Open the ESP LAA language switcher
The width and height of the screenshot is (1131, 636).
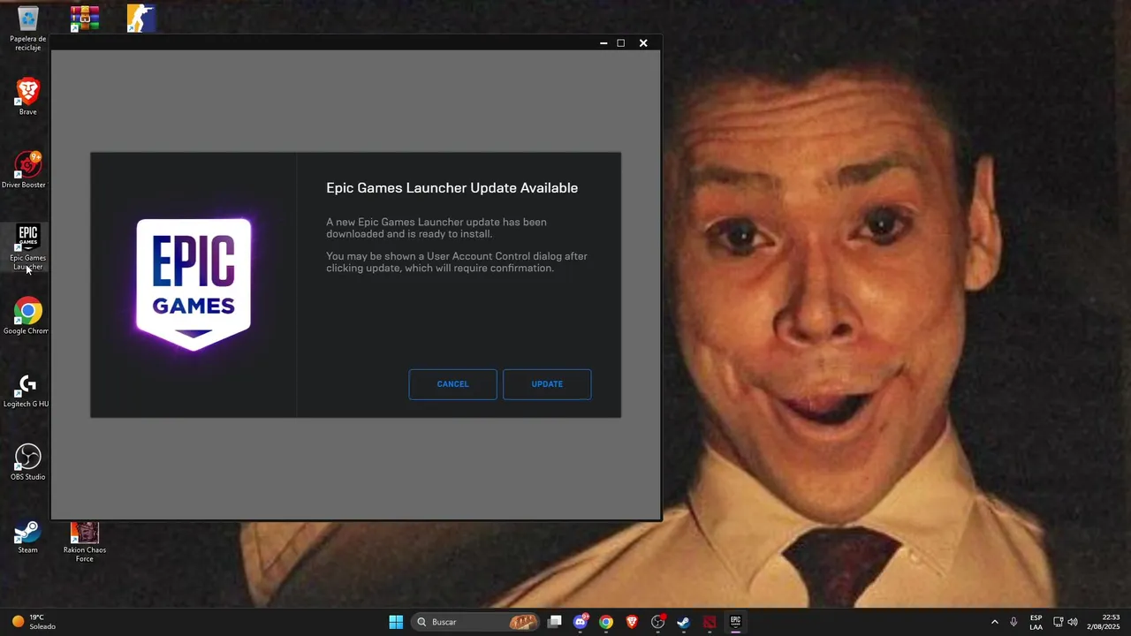click(x=1036, y=622)
